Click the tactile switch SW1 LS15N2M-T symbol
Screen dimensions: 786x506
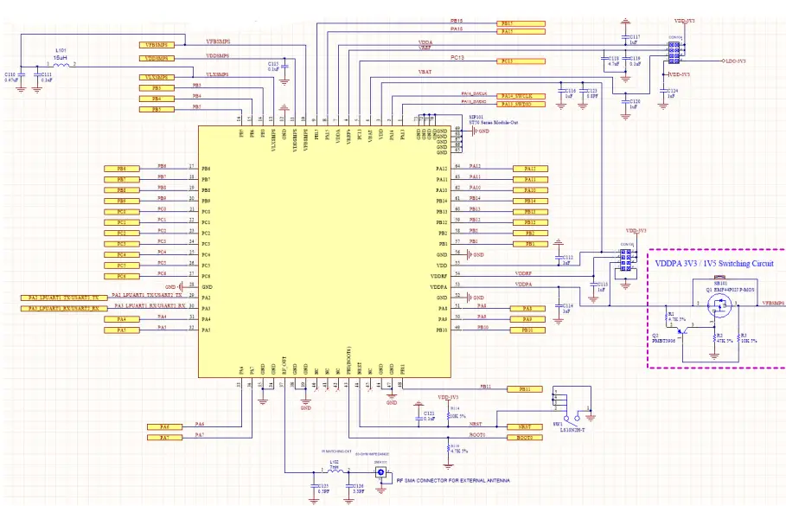[566, 418]
